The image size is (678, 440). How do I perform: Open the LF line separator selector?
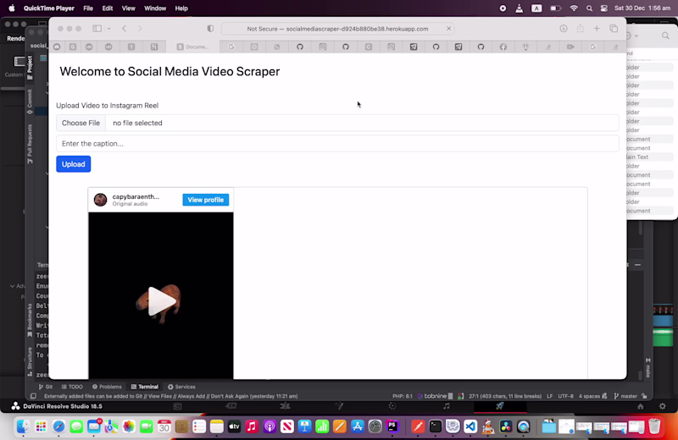pos(549,396)
